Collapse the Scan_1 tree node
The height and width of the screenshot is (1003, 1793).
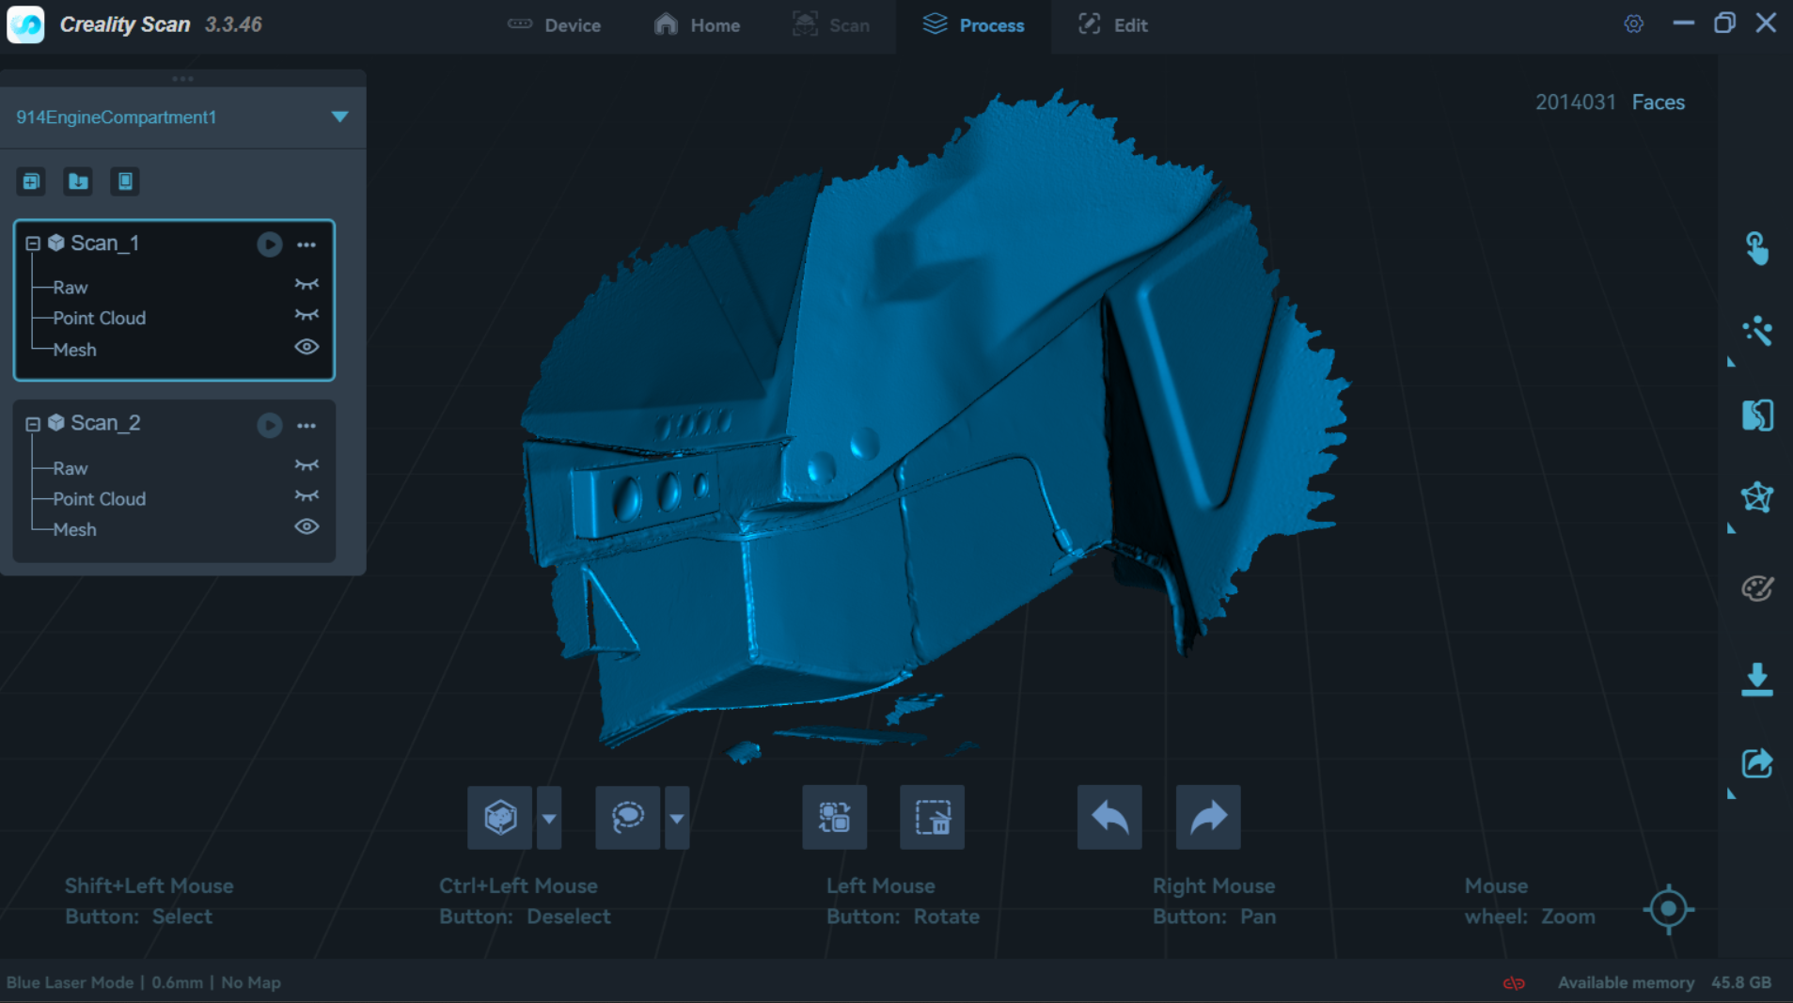click(x=33, y=243)
